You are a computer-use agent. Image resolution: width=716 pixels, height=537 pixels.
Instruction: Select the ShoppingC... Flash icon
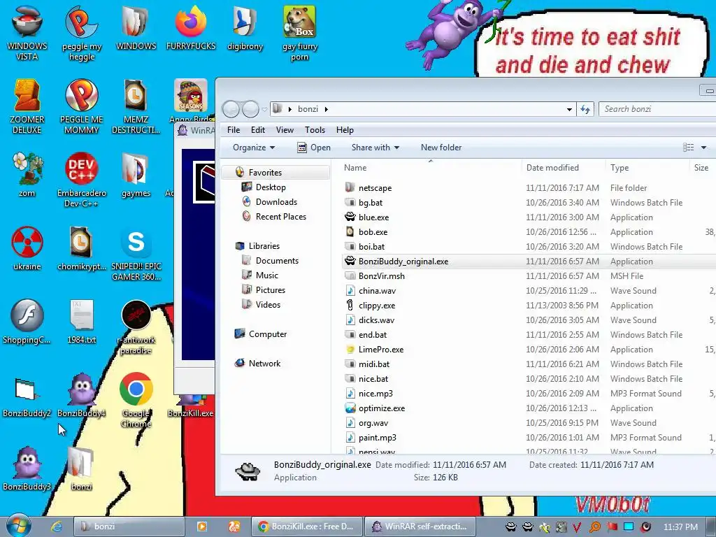pyautogui.click(x=27, y=322)
